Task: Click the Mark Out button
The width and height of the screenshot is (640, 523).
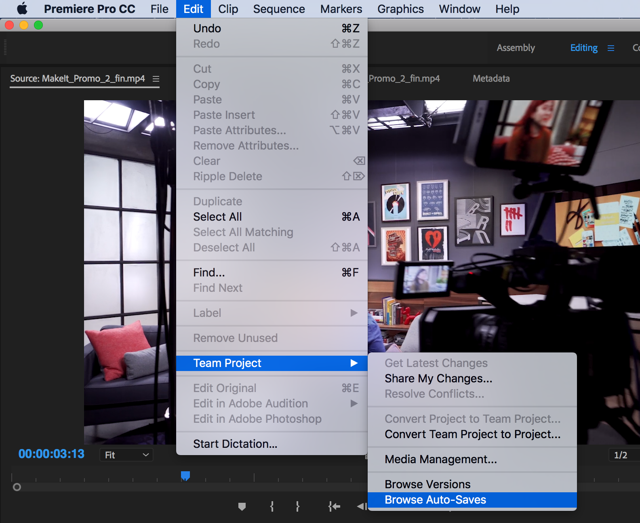Action: pyautogui.click(x=298, y=506)
